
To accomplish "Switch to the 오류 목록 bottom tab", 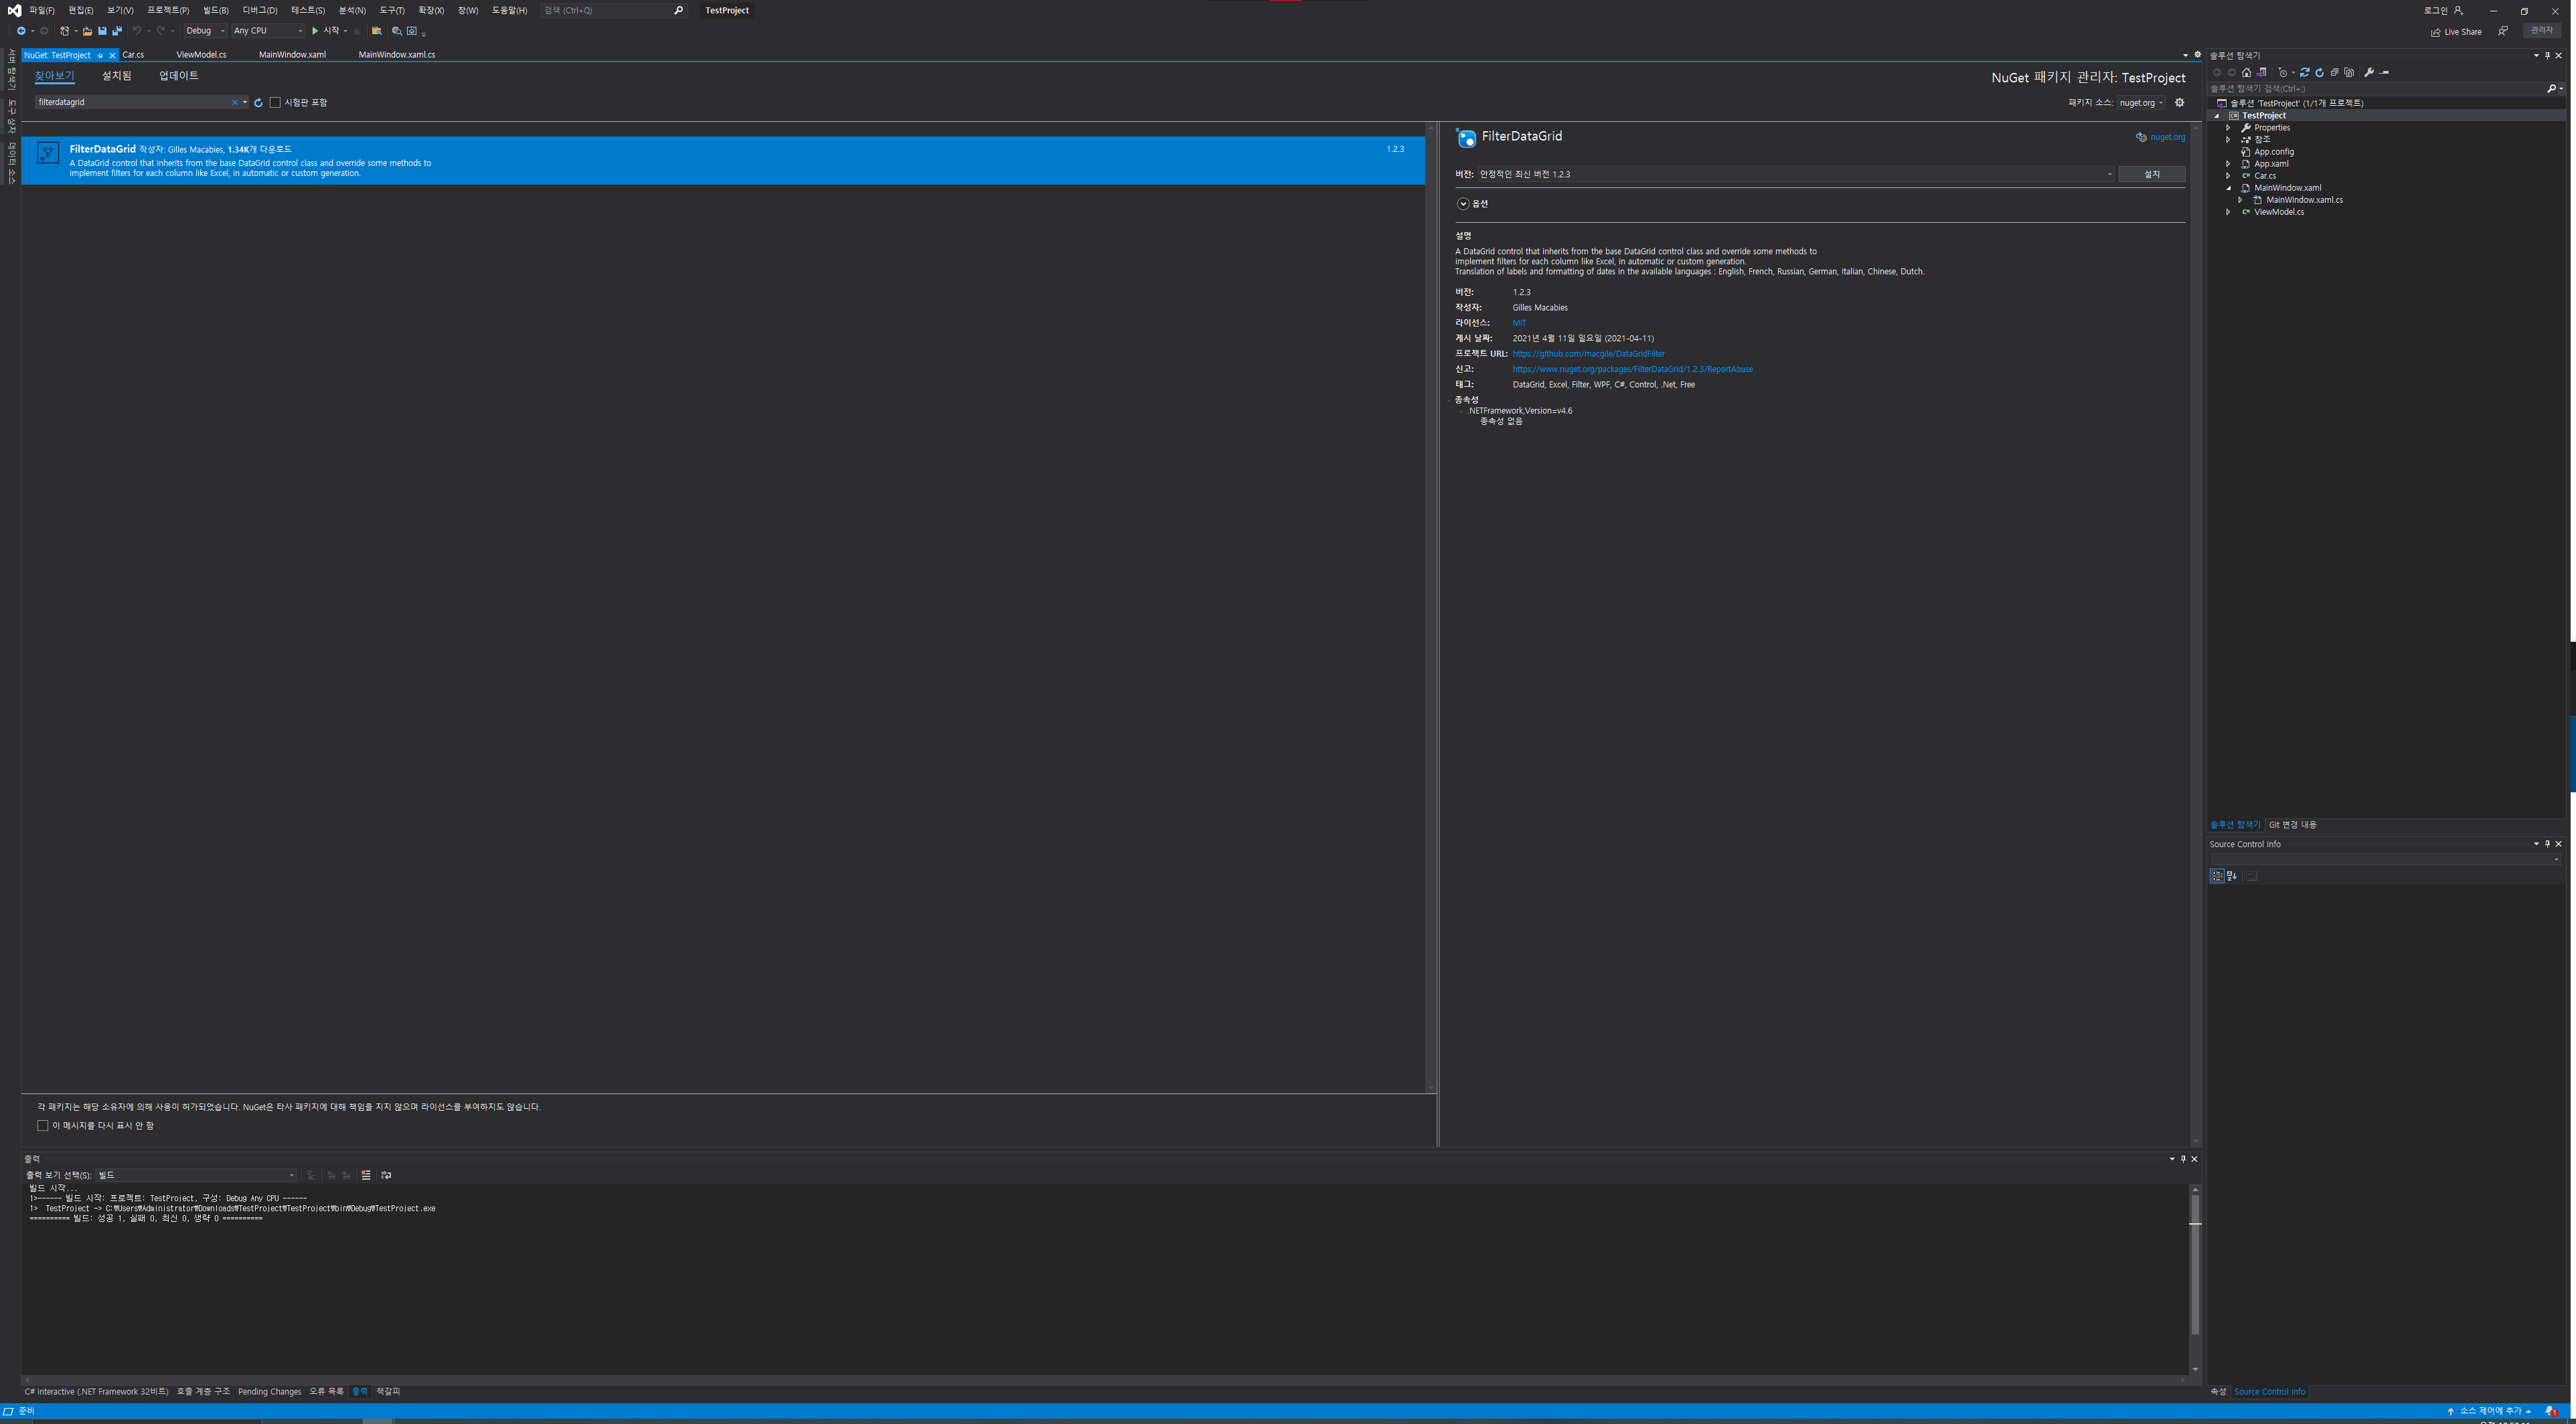I will (326, 1391).
